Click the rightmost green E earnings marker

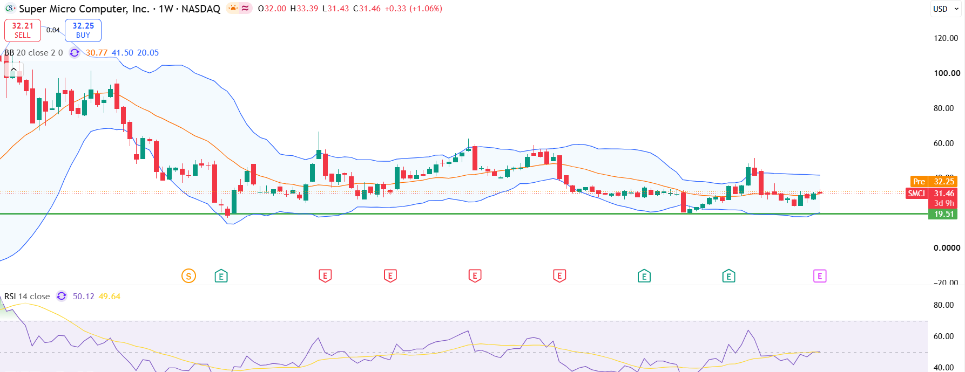pyautogui.click(x=728, y=276)
